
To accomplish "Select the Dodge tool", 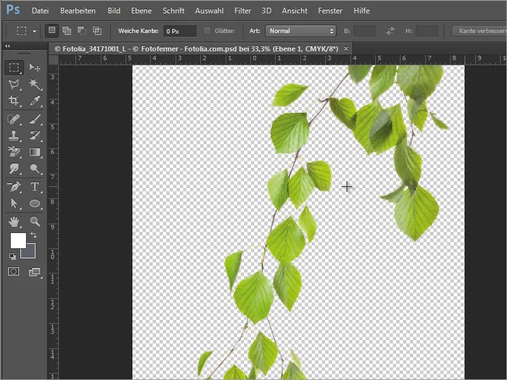I will pos(35,168).
